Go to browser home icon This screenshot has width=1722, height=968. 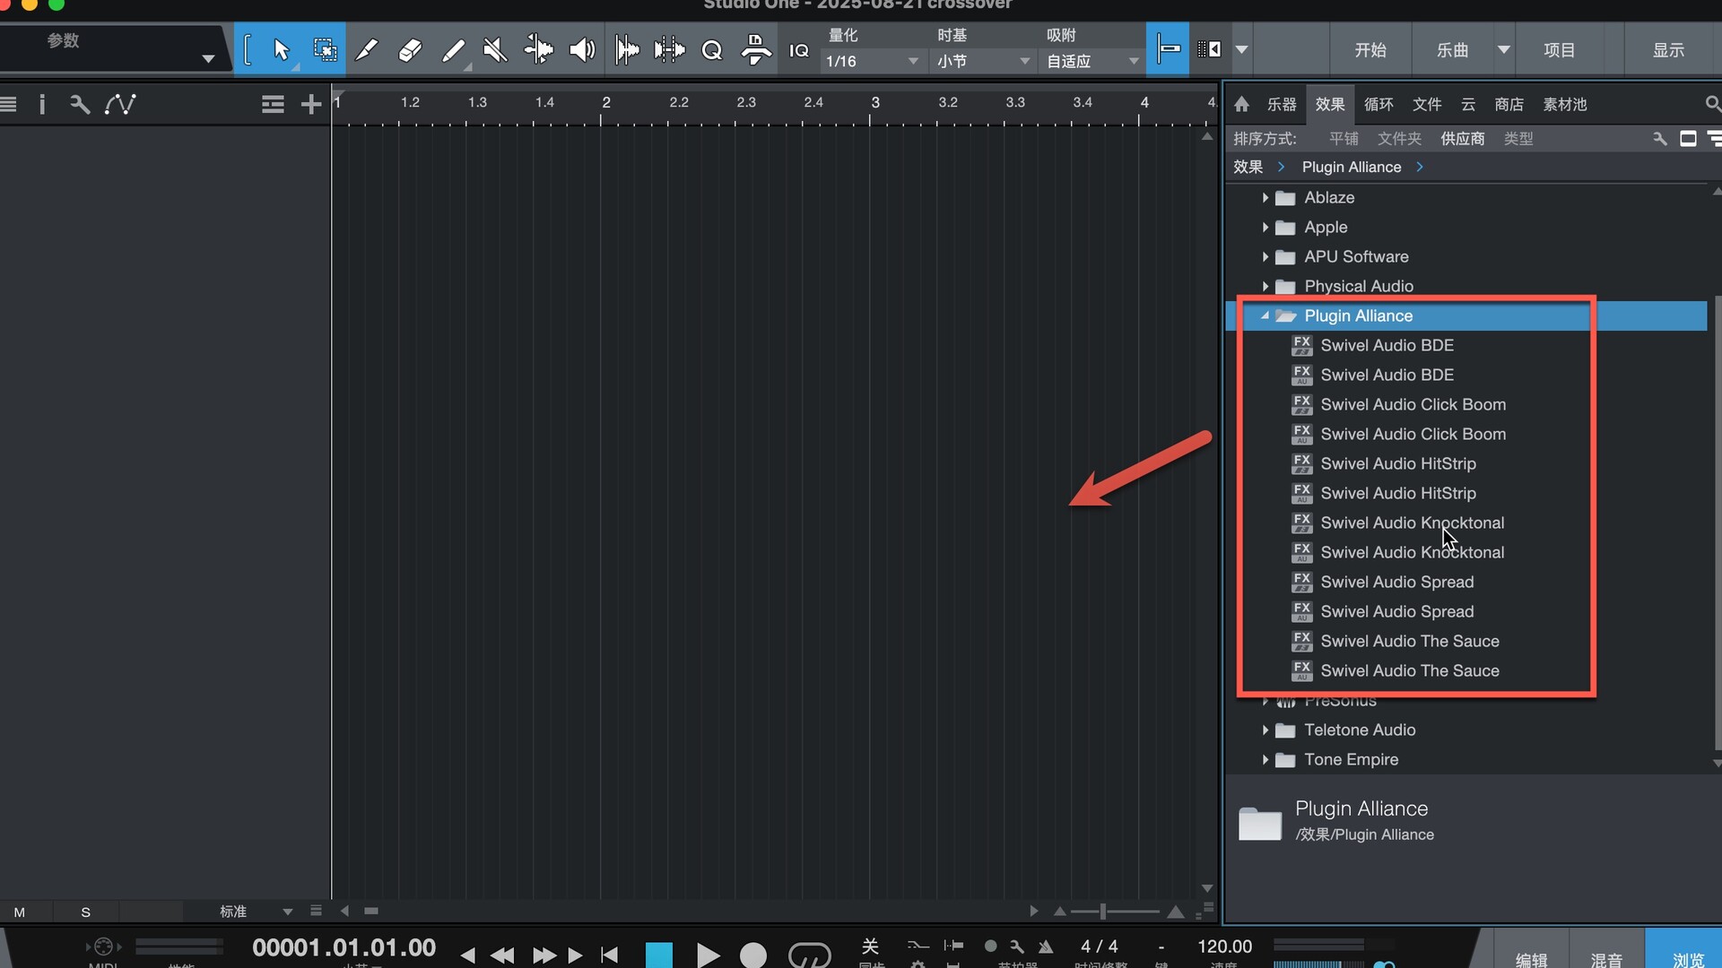tap(1241, 104)
